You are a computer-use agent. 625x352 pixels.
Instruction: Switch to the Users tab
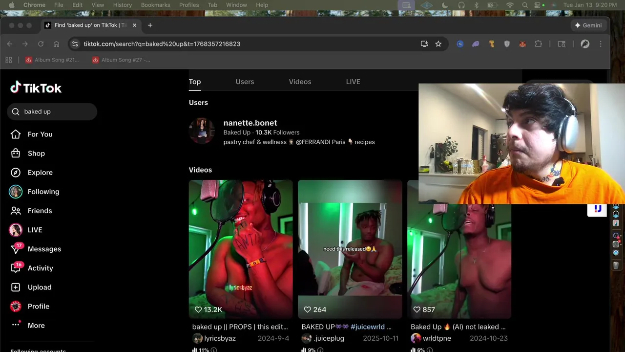(245, 82)
